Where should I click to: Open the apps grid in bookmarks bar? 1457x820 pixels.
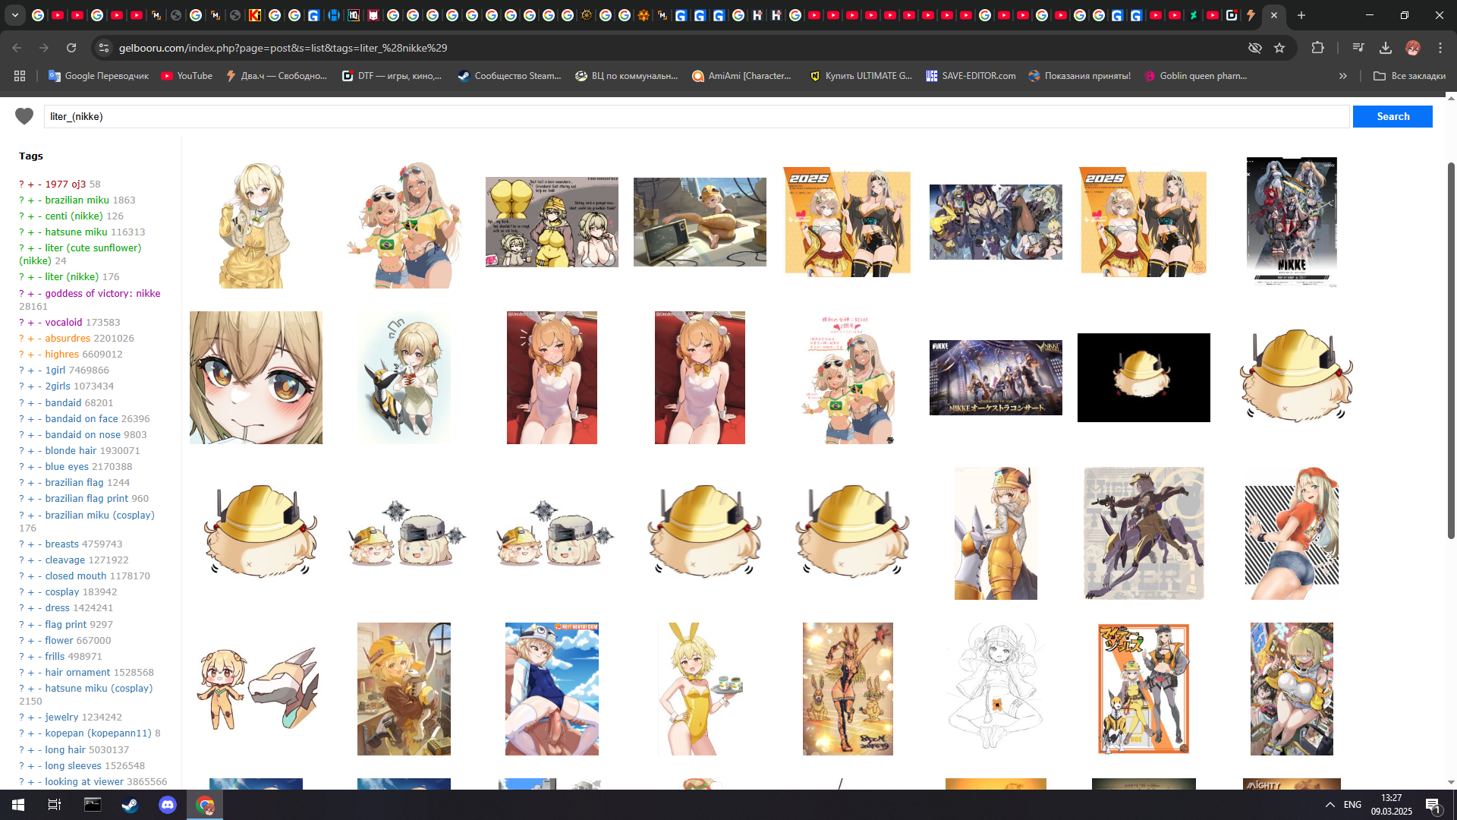(x=20, y=76)
